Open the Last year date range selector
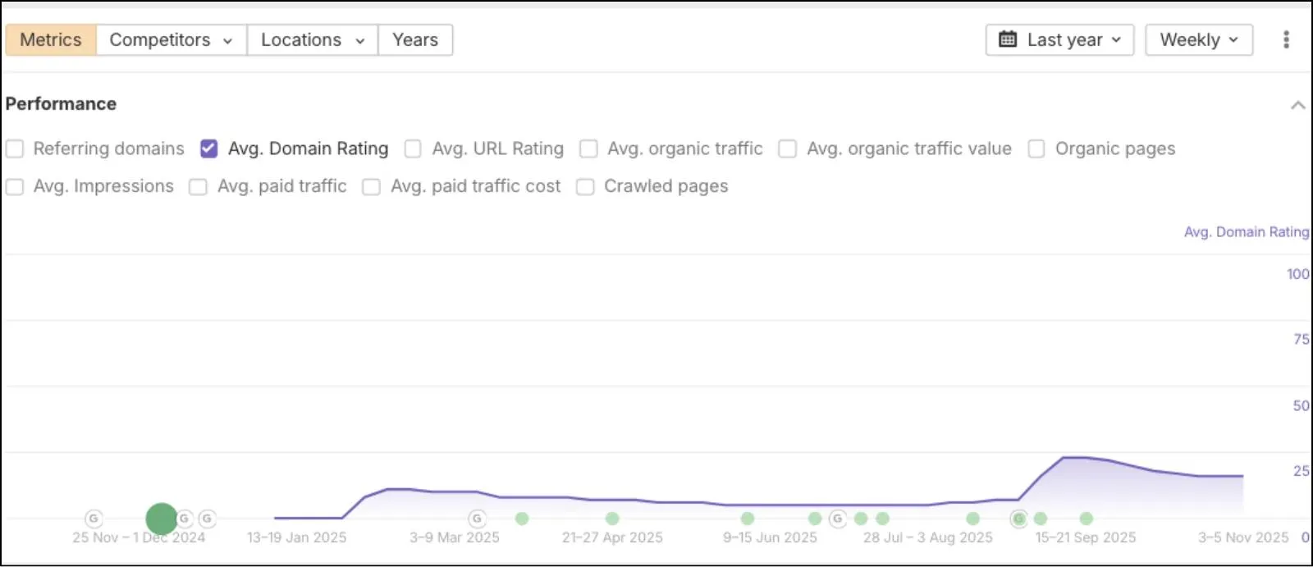The width and height of the screenshot is (1313, 567). pyautogui.click(x=1059, y=39)
